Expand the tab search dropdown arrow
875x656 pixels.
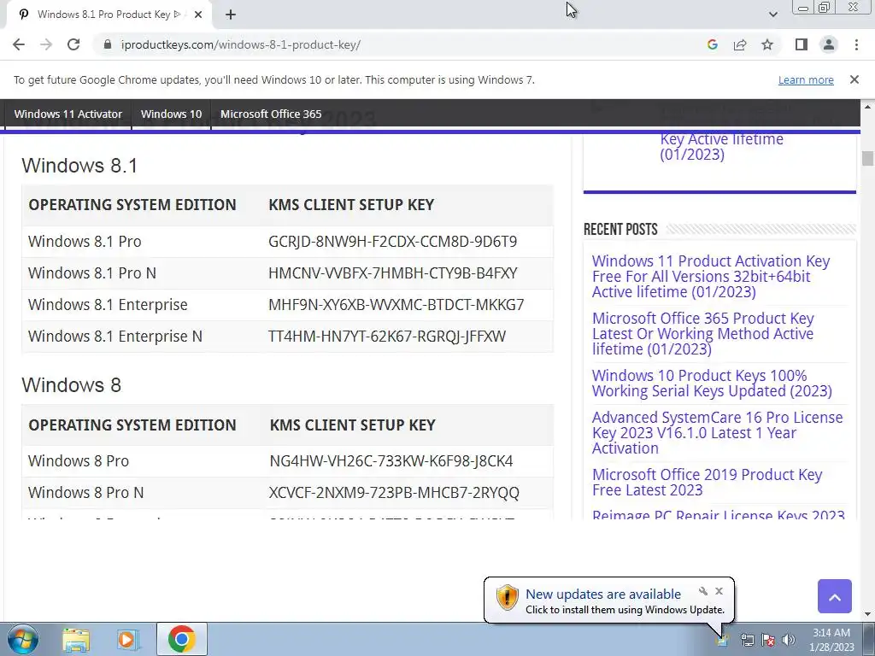[772, 15]
